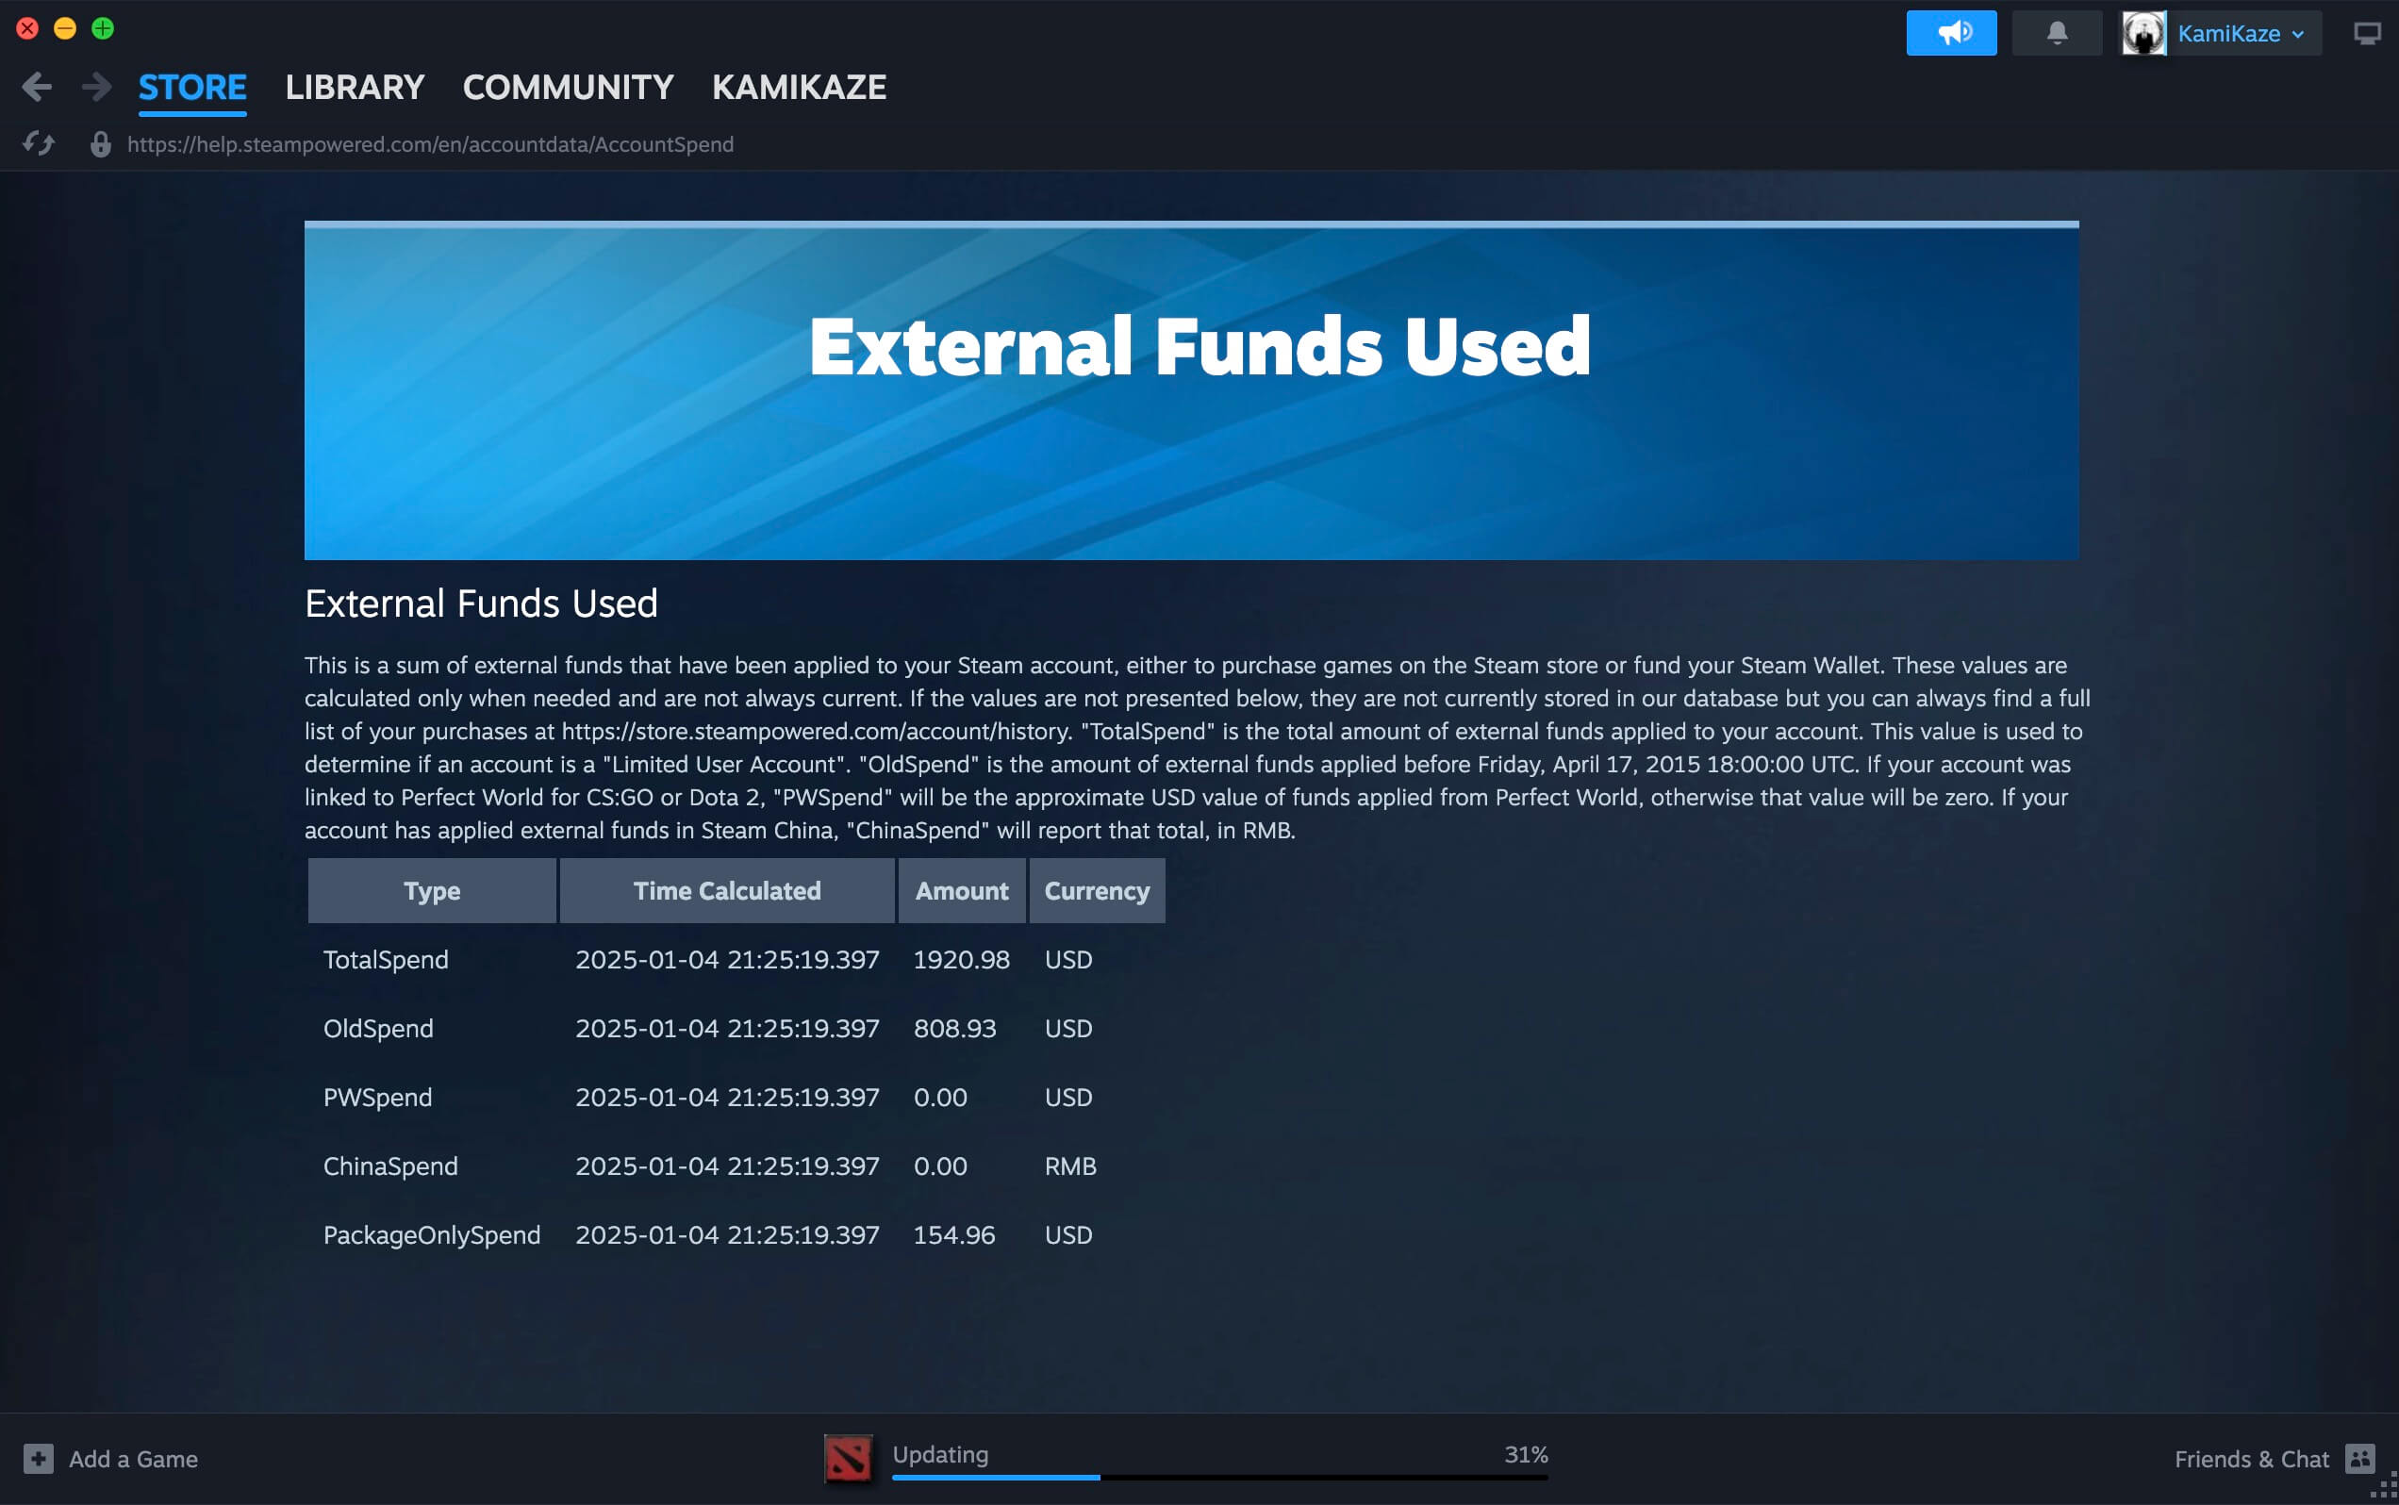This screenshot has width=2399, height=1505.
Task: Click the store.steampowered.com/account/history URL text
Action: [816, 732]
